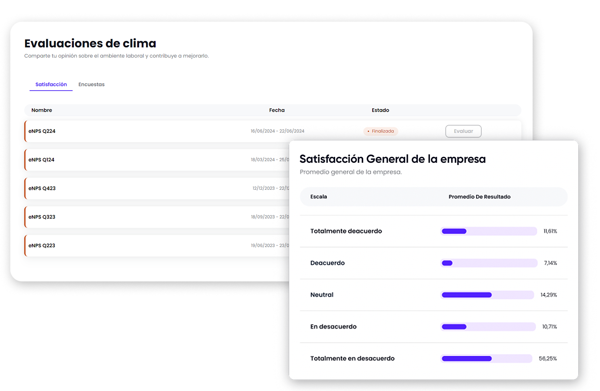Select the eNPS Q323 row

pos(42,217)
